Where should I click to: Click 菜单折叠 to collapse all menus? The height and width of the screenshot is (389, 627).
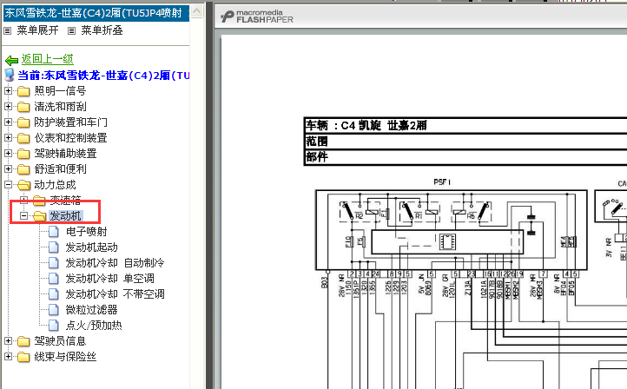102,30
